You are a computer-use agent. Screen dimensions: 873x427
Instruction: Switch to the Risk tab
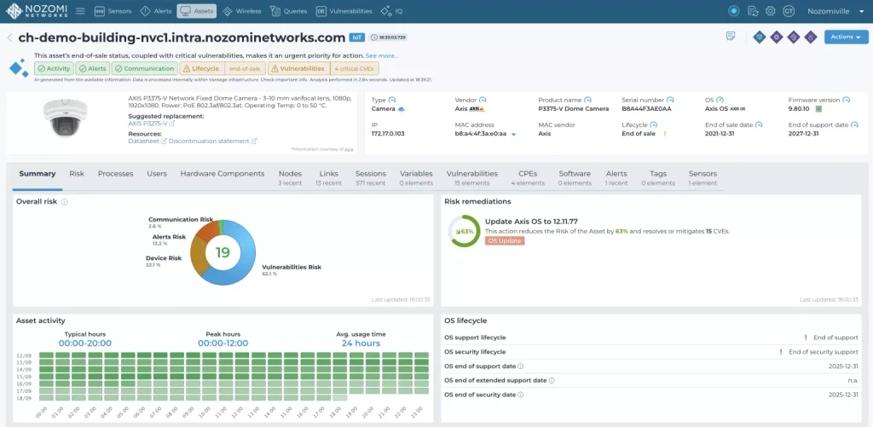pos(77,174)
